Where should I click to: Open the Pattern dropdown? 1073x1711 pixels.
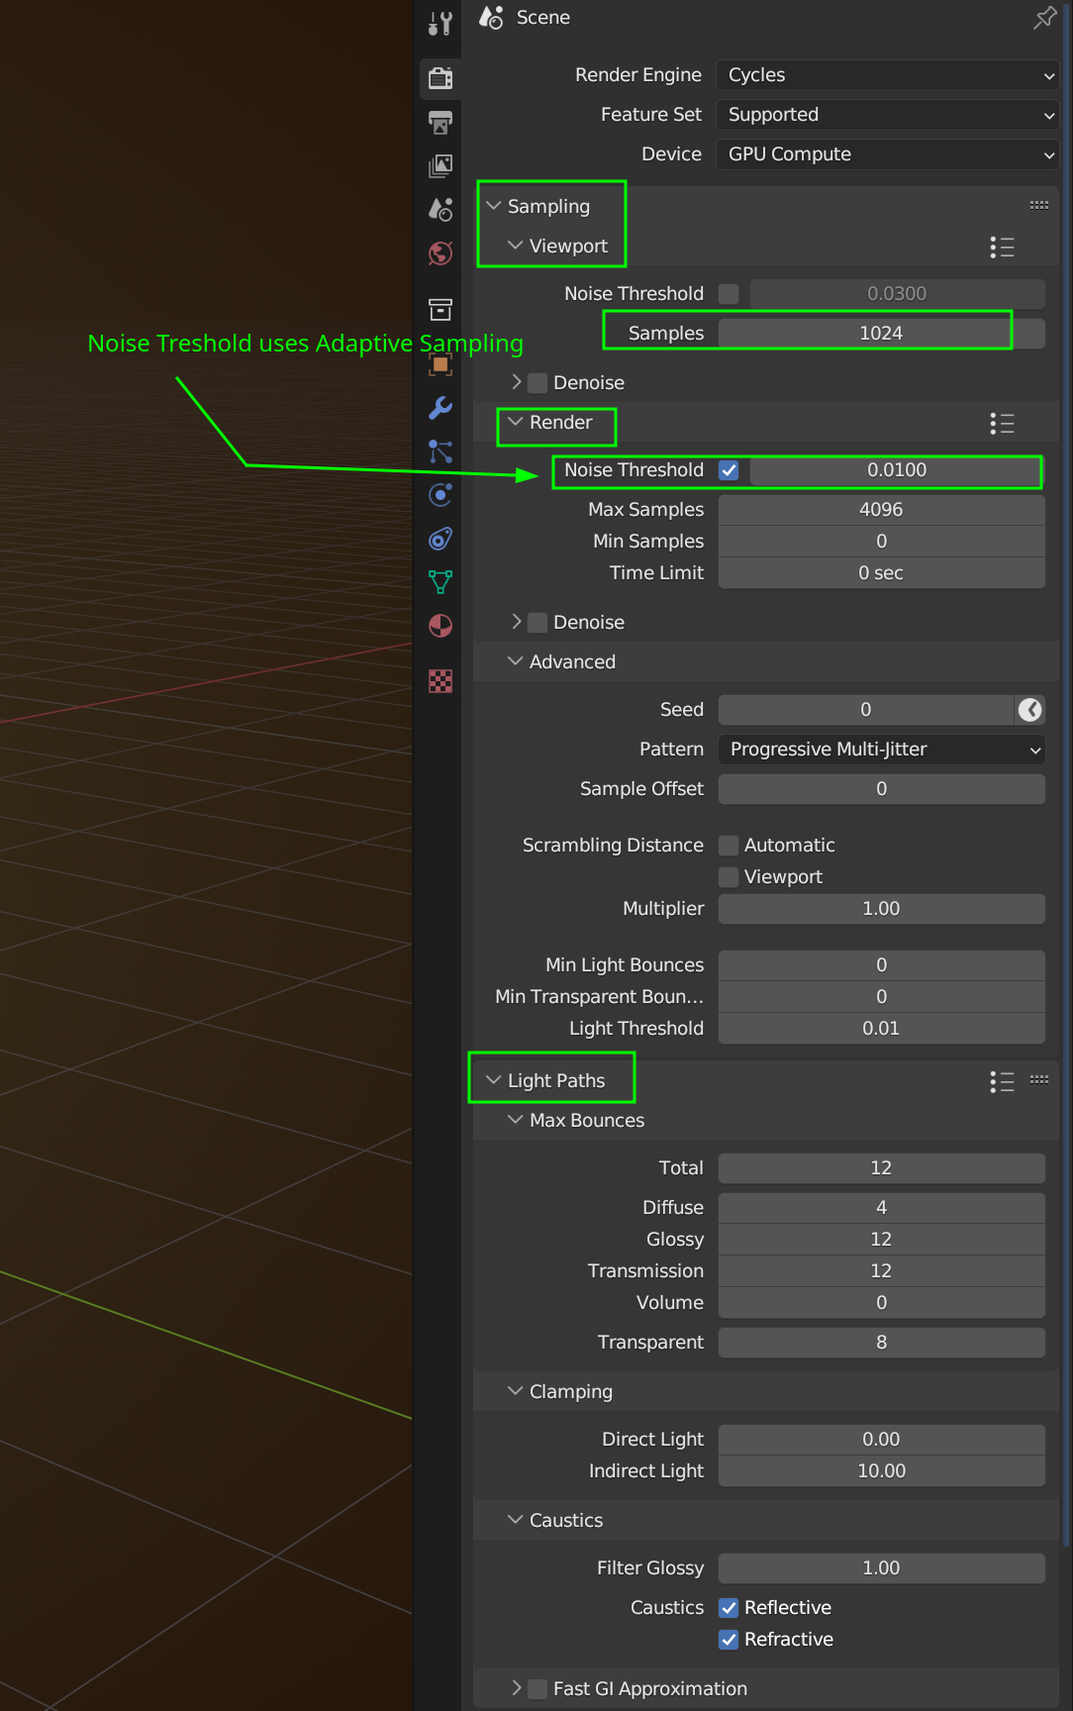[x=881, y=750]
